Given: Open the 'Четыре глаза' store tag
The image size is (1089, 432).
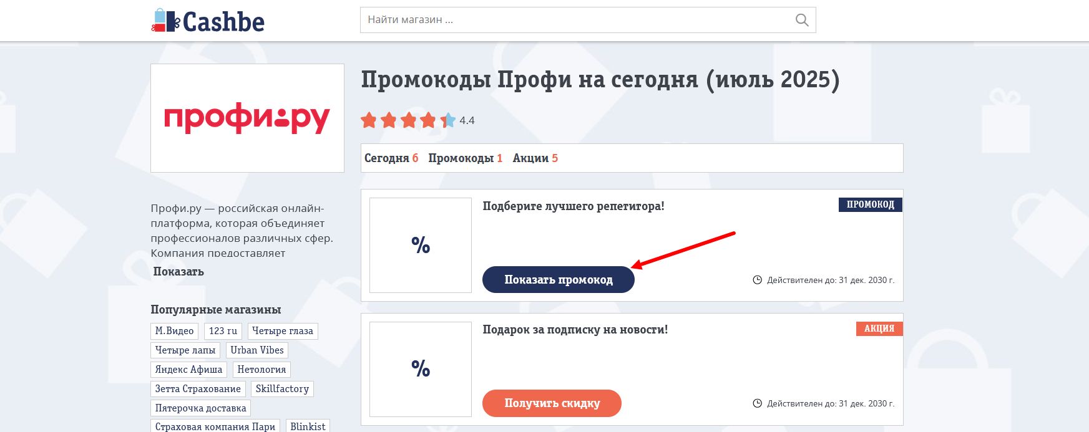Looking at the screenshot, I should tap(283, 331).
